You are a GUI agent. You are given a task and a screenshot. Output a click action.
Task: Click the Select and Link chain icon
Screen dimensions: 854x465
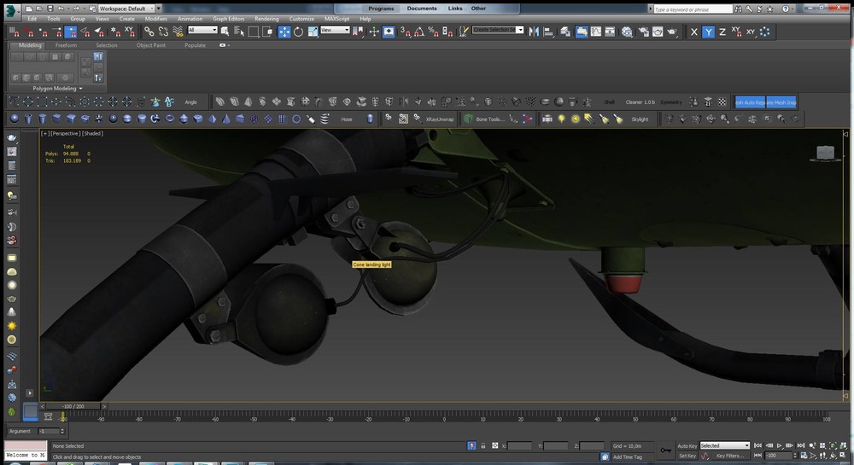point(148,32)
